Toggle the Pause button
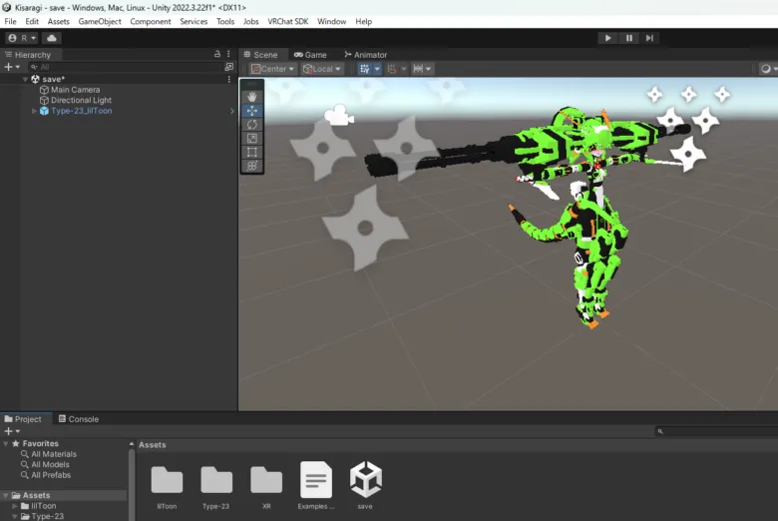This screenshot has width=778, height=521. 629,38
